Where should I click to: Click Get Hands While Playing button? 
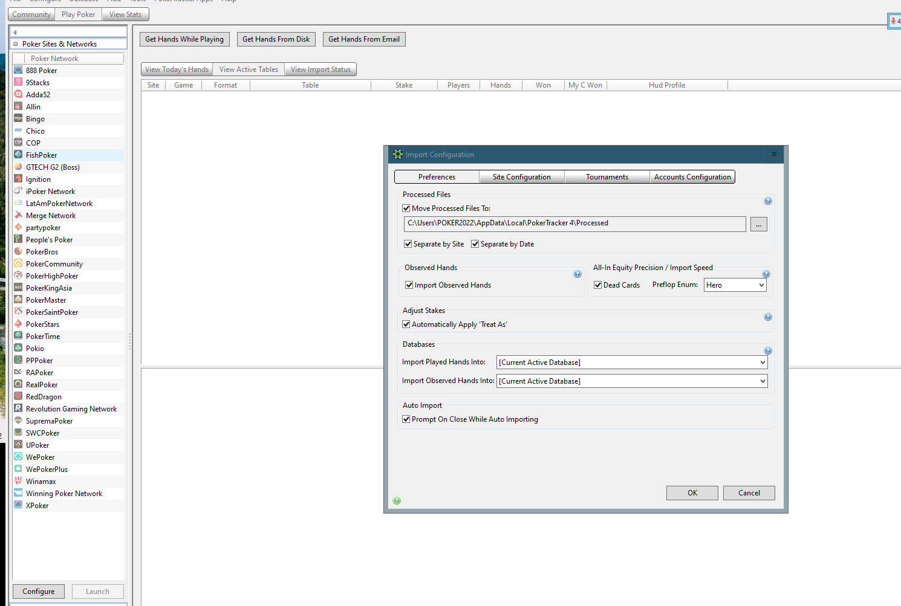184,39
